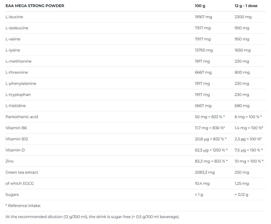271x224 pixels.
Task: Click the L-threonine 800 mg value
Action: [x=242, y=72]
